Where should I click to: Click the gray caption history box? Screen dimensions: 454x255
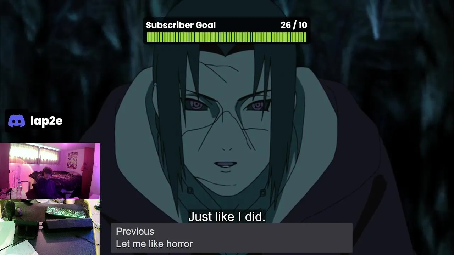[x=232, y=238]
